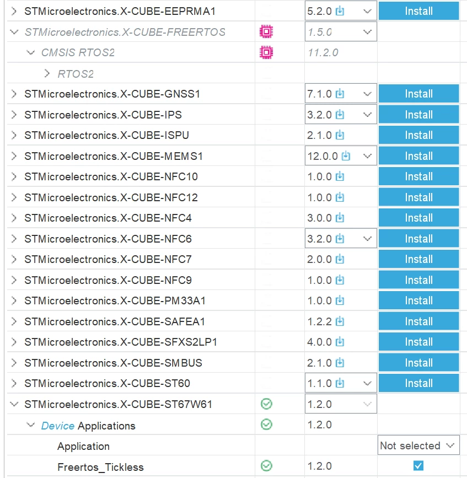This screenshot has height=478, width=467.
Task: Click green check status icon for Device Applications
Action: (266, 425)
